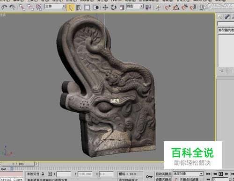
Task: Toggle Absolute/Offset transform type-in mode
Action: click(50, 174)
